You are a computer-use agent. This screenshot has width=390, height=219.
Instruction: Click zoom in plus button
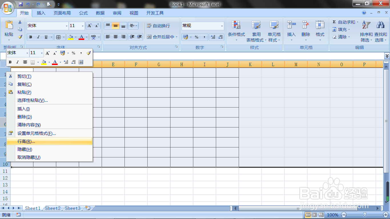coord(386,215)
